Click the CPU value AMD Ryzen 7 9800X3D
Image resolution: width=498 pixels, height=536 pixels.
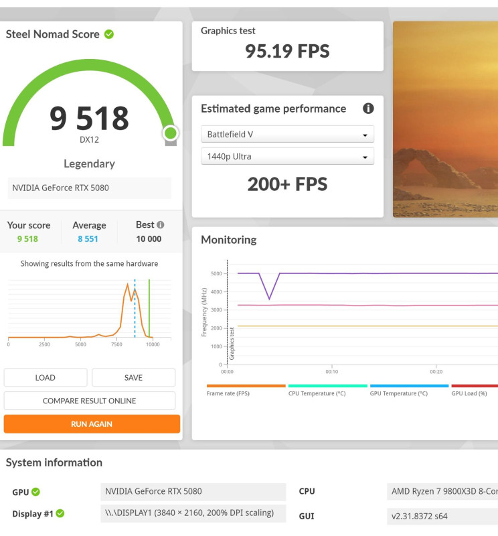[x=442, y=492]
